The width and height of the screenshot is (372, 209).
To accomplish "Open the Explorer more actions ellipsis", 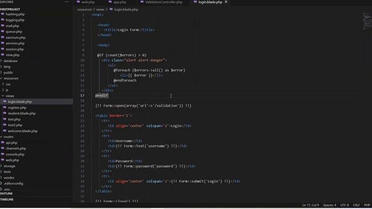I will click(x=67, y=2).
